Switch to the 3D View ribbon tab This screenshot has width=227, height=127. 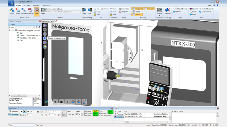click(x=27, y=5)
